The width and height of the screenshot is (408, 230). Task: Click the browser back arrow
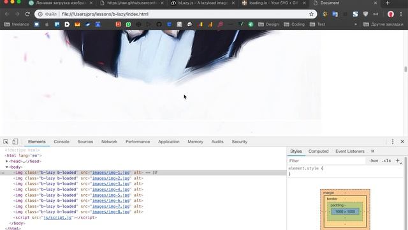pyautogui.click(x=7, y=14)
